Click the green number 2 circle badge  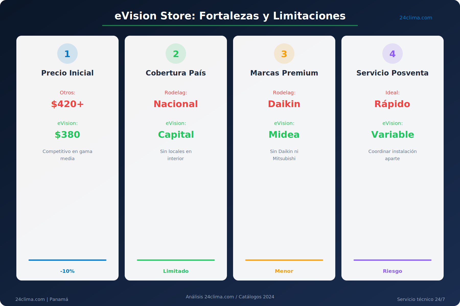point(176,54)
